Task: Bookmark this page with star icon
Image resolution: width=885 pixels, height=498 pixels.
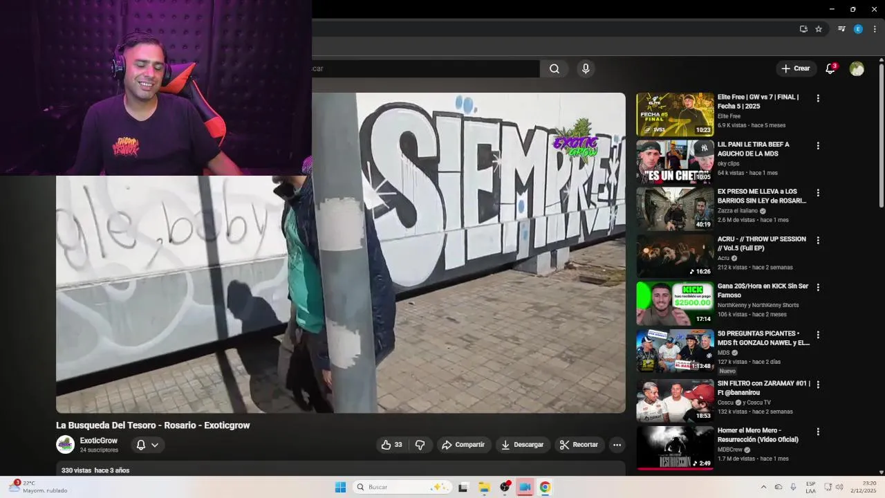Action: pos(819,29)
